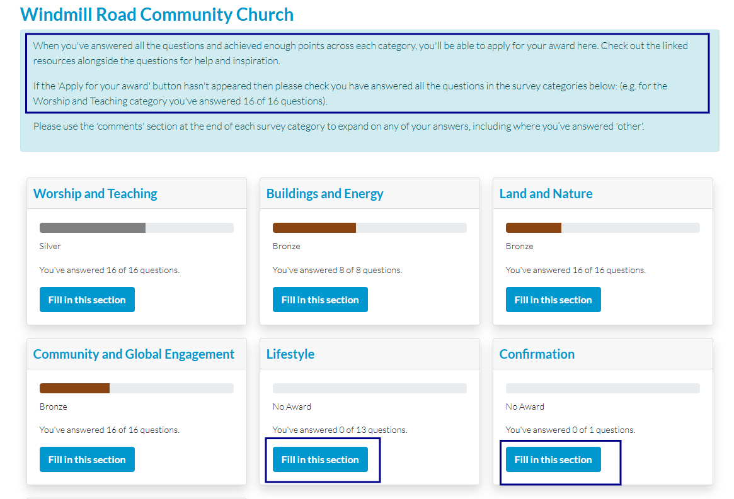Select 'You've answered 0 of 13 questions.' text
This screenshot has width=734, height=499.
click(340, 430)
